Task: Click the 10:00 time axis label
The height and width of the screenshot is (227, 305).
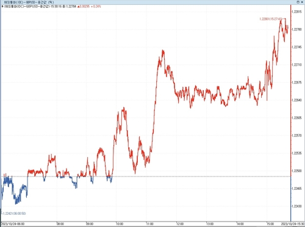Action: 120,224
